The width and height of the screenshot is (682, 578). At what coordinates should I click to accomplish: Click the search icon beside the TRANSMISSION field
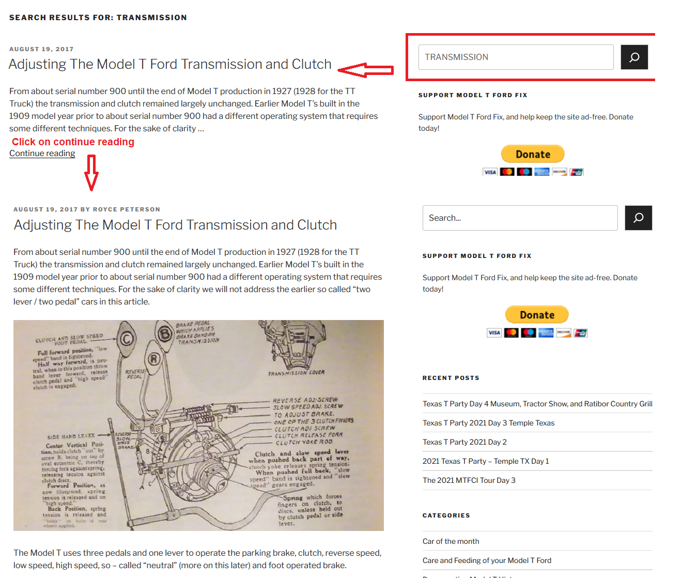(x=634, y=57)
